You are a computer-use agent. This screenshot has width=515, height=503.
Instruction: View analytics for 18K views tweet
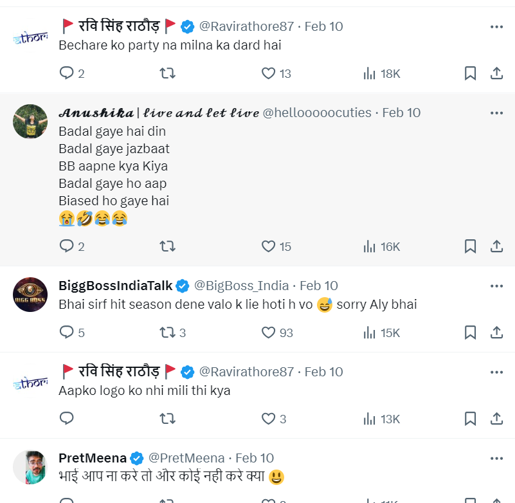[x=381, y=73]
